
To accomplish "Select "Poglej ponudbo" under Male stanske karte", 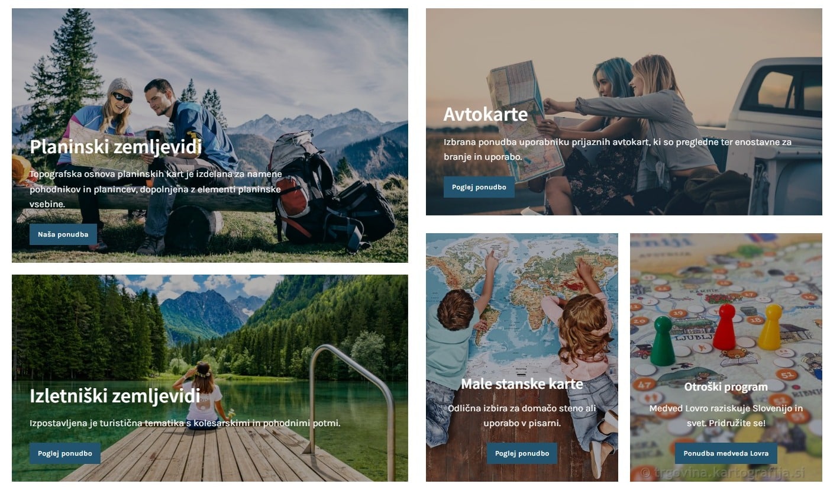I will tap(522, 453).
